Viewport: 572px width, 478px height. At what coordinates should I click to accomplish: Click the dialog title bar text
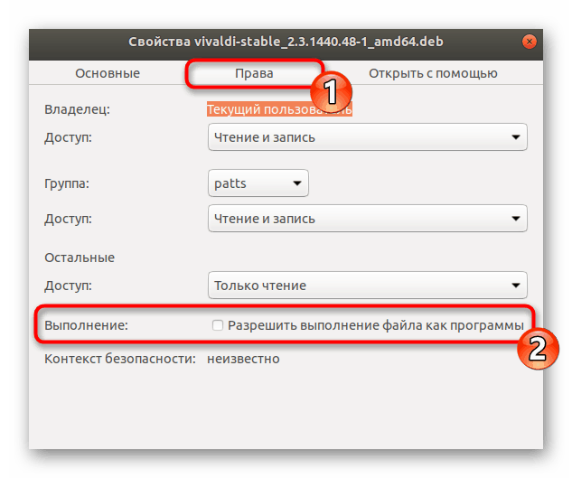click(x=286, y=42)
